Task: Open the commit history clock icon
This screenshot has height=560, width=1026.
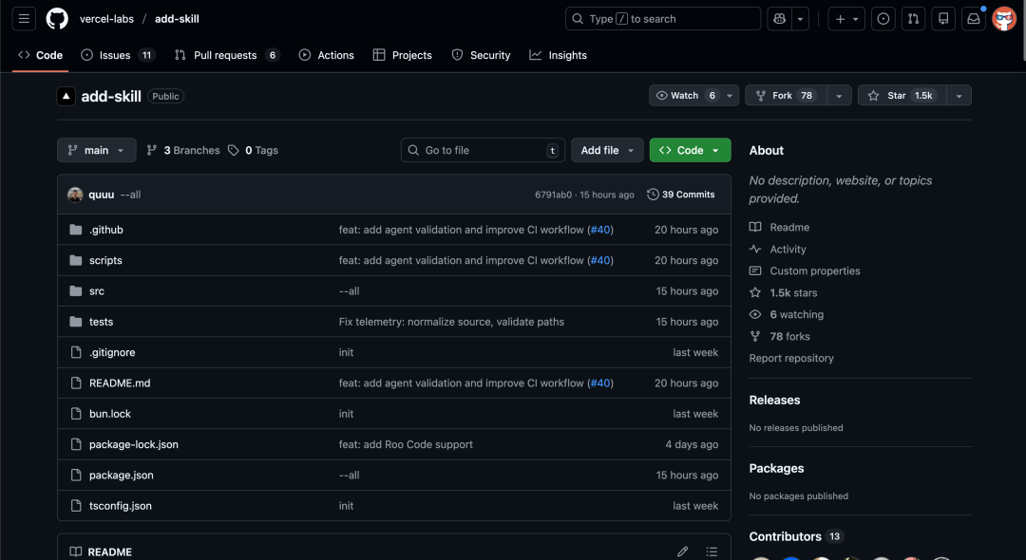Action: coord(654,194)
